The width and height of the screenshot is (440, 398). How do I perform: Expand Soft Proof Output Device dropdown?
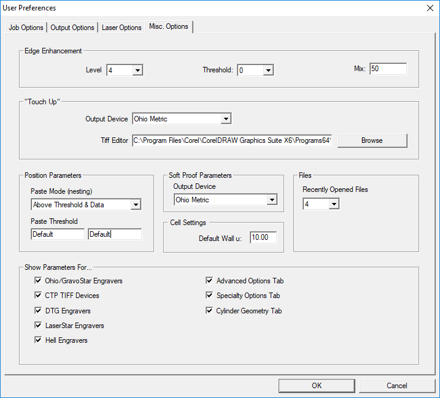coord(271,200)
